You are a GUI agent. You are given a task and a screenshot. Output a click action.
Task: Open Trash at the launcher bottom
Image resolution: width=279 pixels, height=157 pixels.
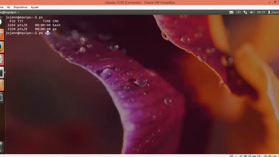point(1,147)
